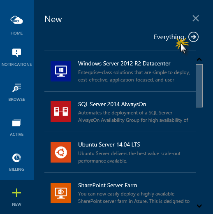Image resolution: width=213 pixels, height=214 pixels.
Task: Choose SharePoint Server Farm title
Action: pos(108,186)
